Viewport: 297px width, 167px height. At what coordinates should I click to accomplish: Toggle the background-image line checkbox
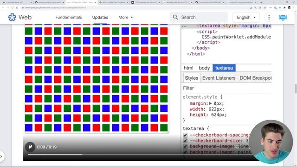click(x=185, y=147)
